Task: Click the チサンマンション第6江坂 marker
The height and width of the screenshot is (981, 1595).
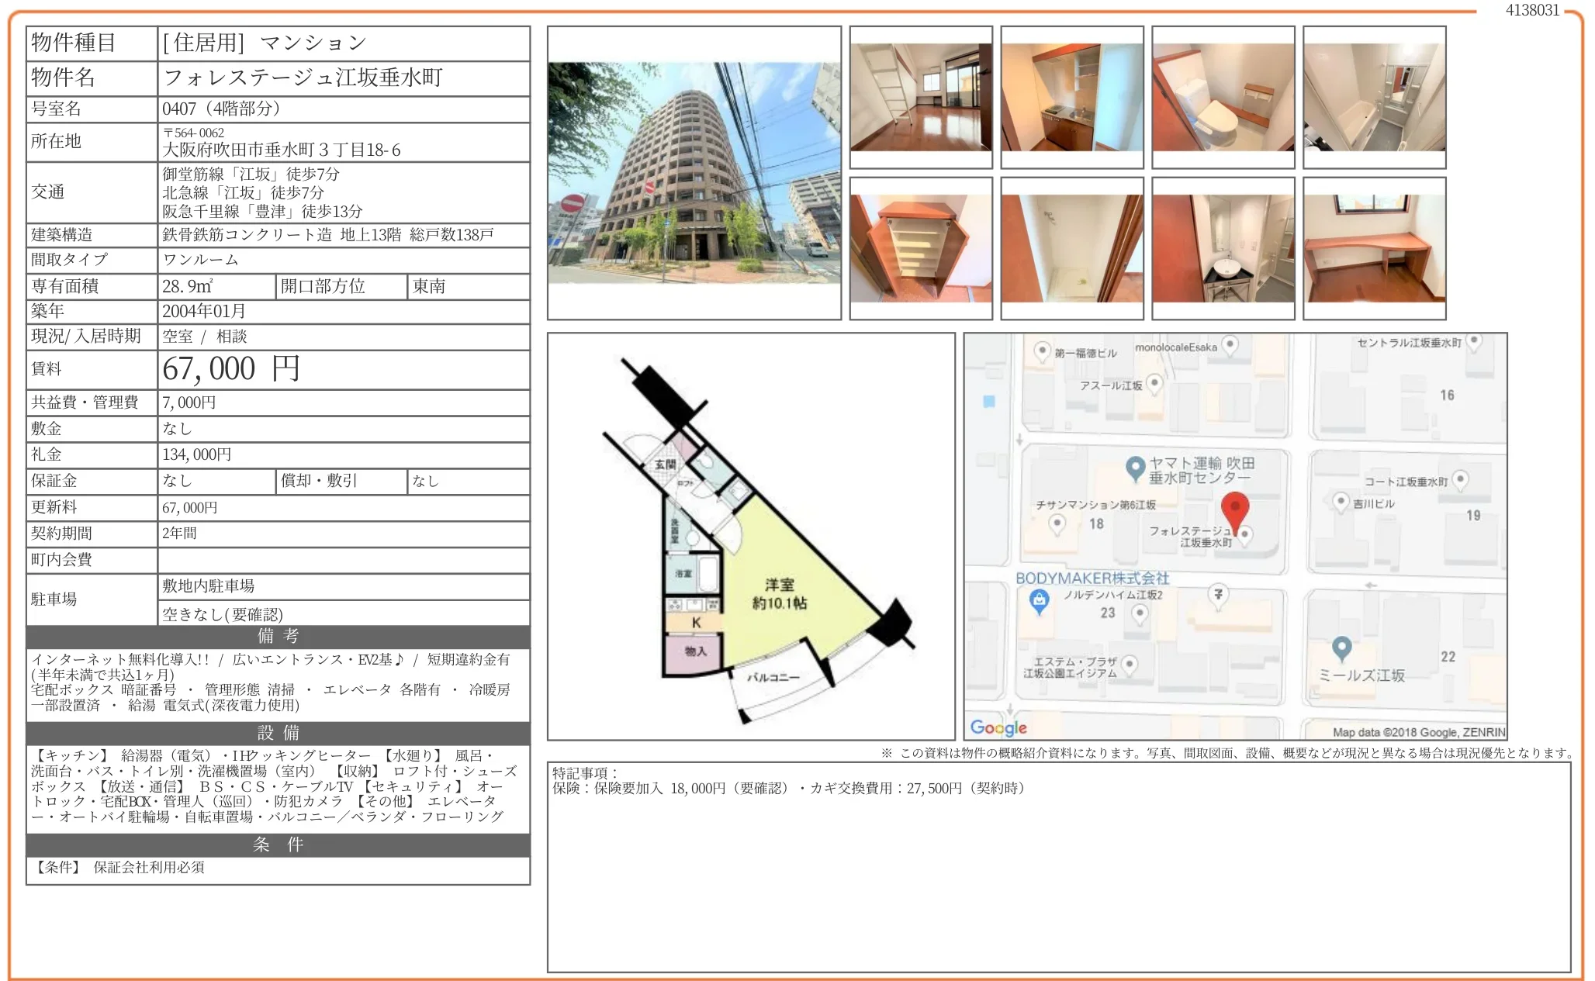Action: point(1057,523)
